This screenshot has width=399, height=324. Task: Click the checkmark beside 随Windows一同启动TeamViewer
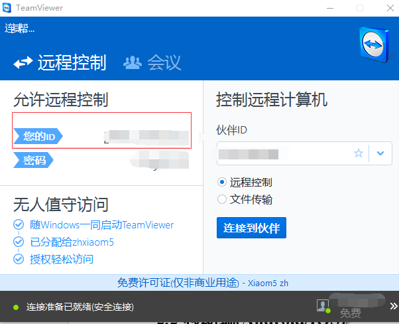pyautogui.click(x=19, y=225)
